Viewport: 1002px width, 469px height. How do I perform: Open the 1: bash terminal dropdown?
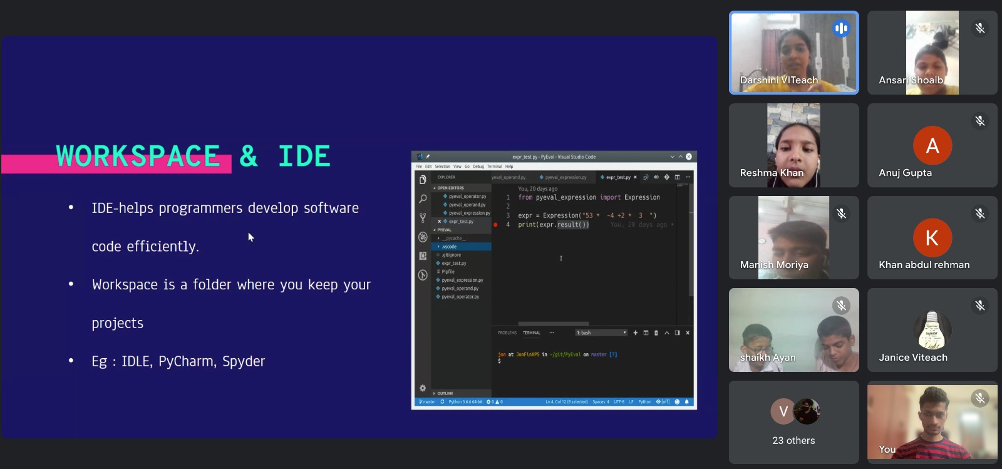tap(601, 333)
